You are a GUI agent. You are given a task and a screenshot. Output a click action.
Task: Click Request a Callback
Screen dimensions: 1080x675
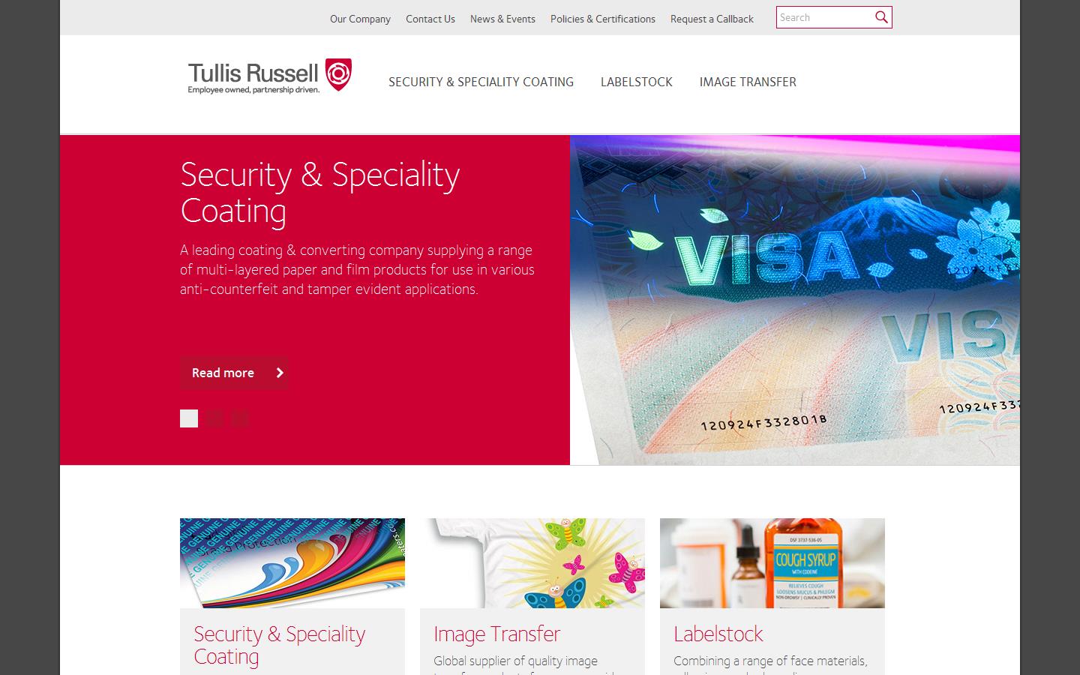(x=712, y=19)
